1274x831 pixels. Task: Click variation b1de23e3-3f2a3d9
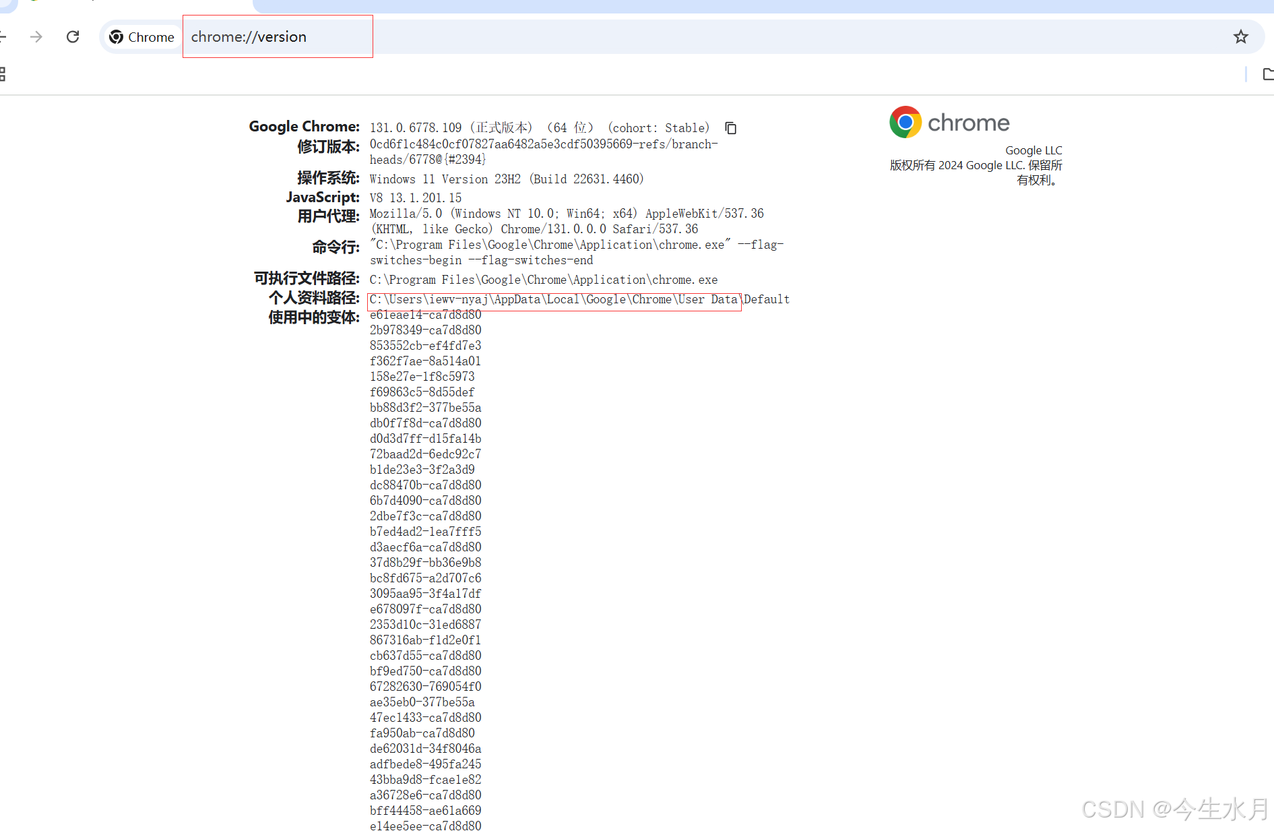[x=422, y=470]
